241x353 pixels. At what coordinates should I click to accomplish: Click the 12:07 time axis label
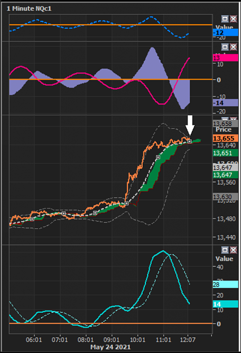point(188,339)
